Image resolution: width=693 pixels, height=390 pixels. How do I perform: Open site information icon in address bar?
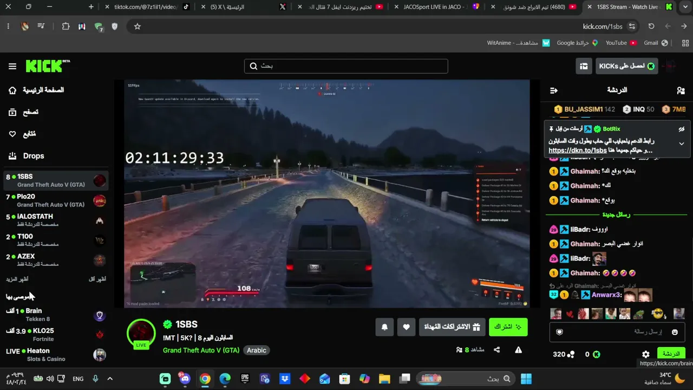[632, 27]
